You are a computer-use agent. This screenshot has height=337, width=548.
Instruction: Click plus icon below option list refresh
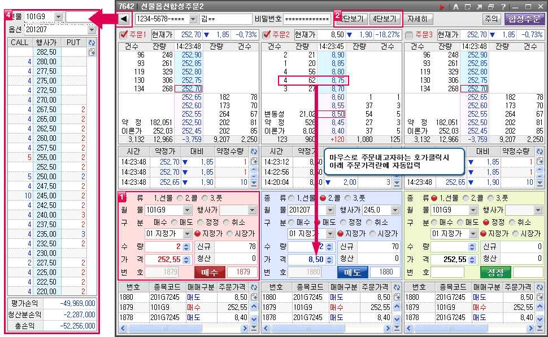(x=92, y=52)
